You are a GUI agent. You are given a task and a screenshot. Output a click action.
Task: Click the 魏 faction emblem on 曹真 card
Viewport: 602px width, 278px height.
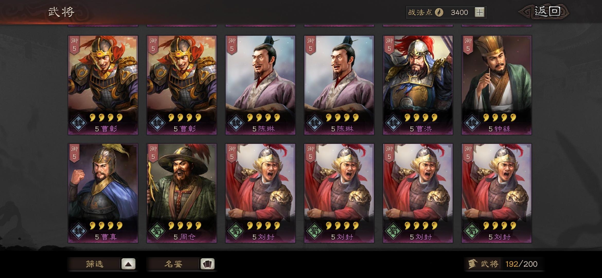78,231
